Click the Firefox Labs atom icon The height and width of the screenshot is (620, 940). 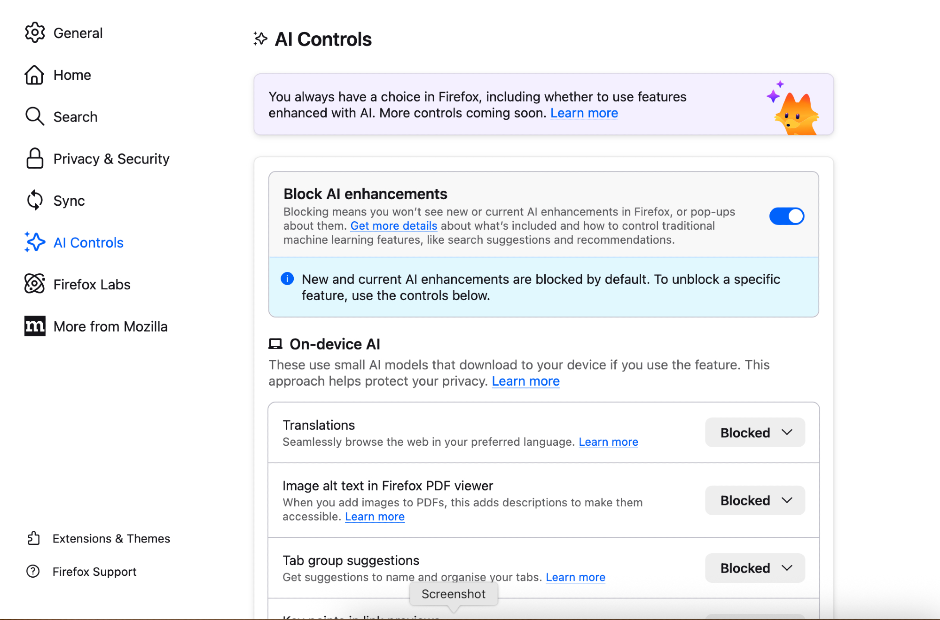click(35, 284)
